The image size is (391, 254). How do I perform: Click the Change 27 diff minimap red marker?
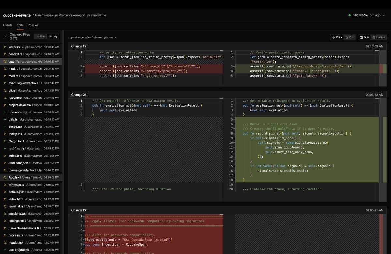coord(381,234)
